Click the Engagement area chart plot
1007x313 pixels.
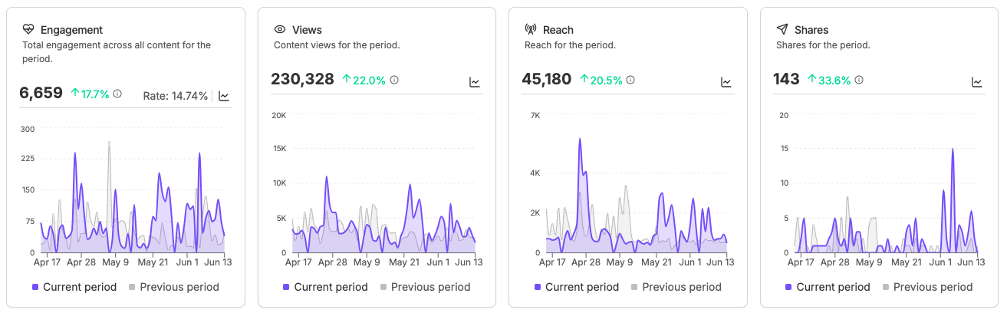point(133,190)
